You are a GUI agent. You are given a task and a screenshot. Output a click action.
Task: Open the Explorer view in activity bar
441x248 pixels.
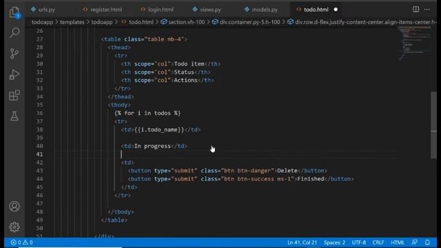pos(14,12)
